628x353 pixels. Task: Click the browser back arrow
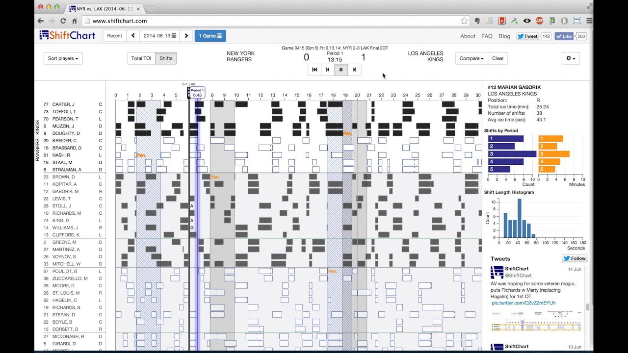pos(41,21)
